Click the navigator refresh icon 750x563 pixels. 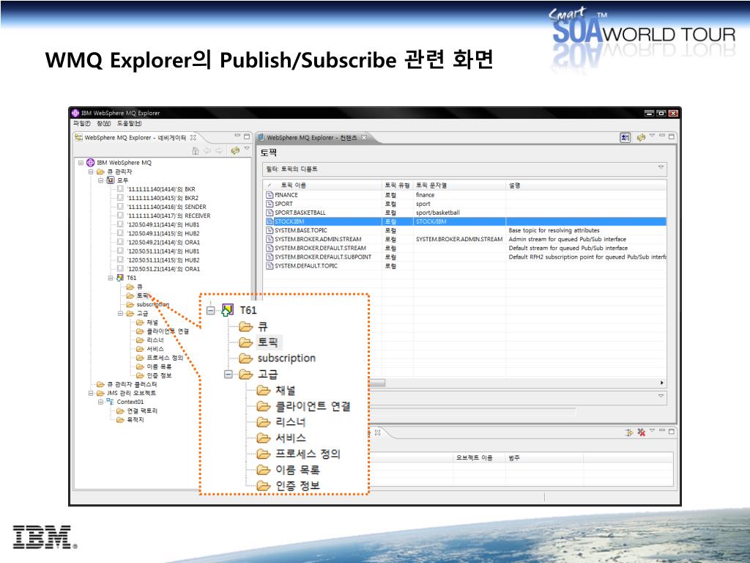click(235, 151)
